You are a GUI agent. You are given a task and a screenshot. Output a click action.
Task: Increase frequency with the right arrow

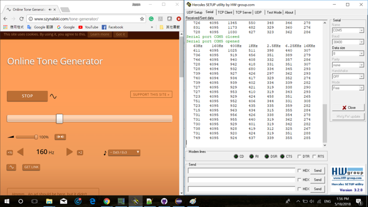69,152
